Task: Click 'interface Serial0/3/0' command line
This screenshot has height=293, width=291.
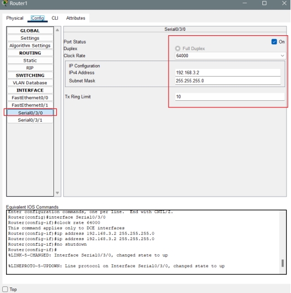Action: pos(57,217)
